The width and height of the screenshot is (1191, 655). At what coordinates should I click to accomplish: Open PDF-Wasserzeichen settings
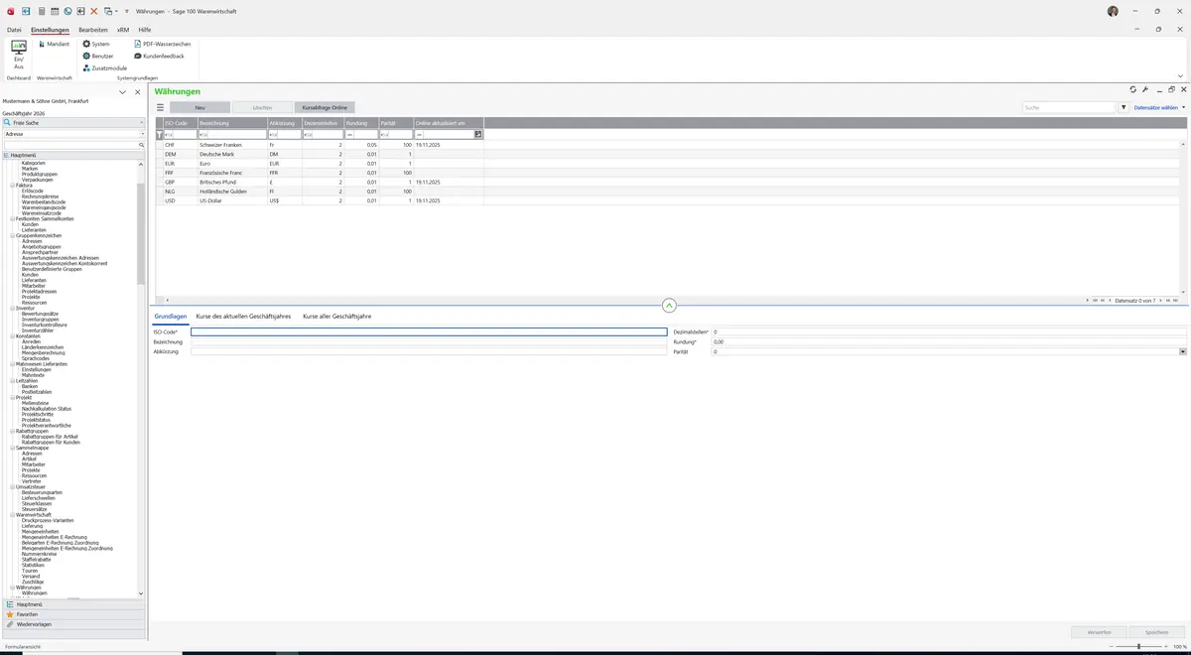click(x=162, y=44)
